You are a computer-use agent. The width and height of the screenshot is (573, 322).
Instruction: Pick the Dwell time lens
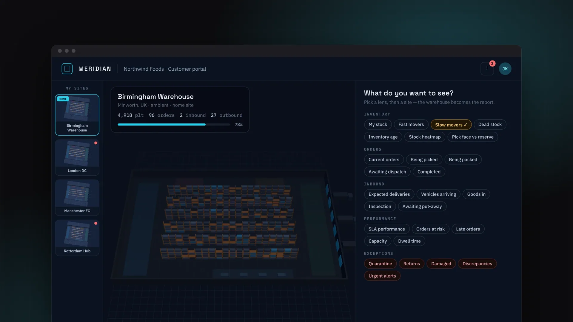pos(409,241)
